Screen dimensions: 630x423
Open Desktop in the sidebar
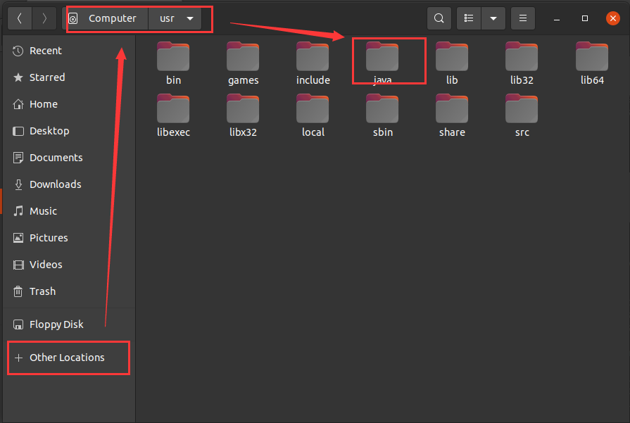pyautogui.click(x=69, y=131)
